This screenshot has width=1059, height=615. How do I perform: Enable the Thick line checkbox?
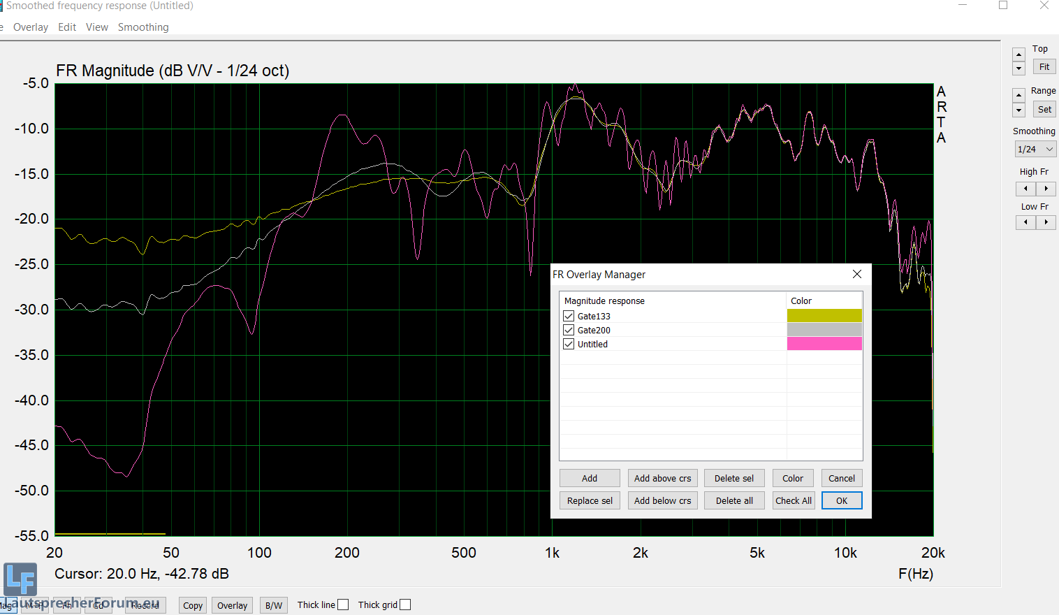[343, 605]
